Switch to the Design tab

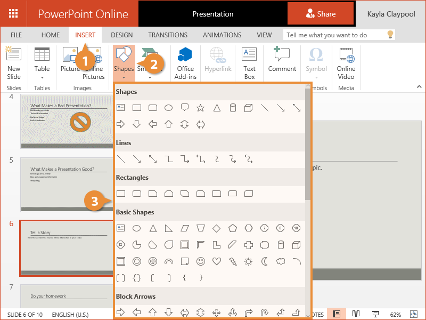click(121, 35)
